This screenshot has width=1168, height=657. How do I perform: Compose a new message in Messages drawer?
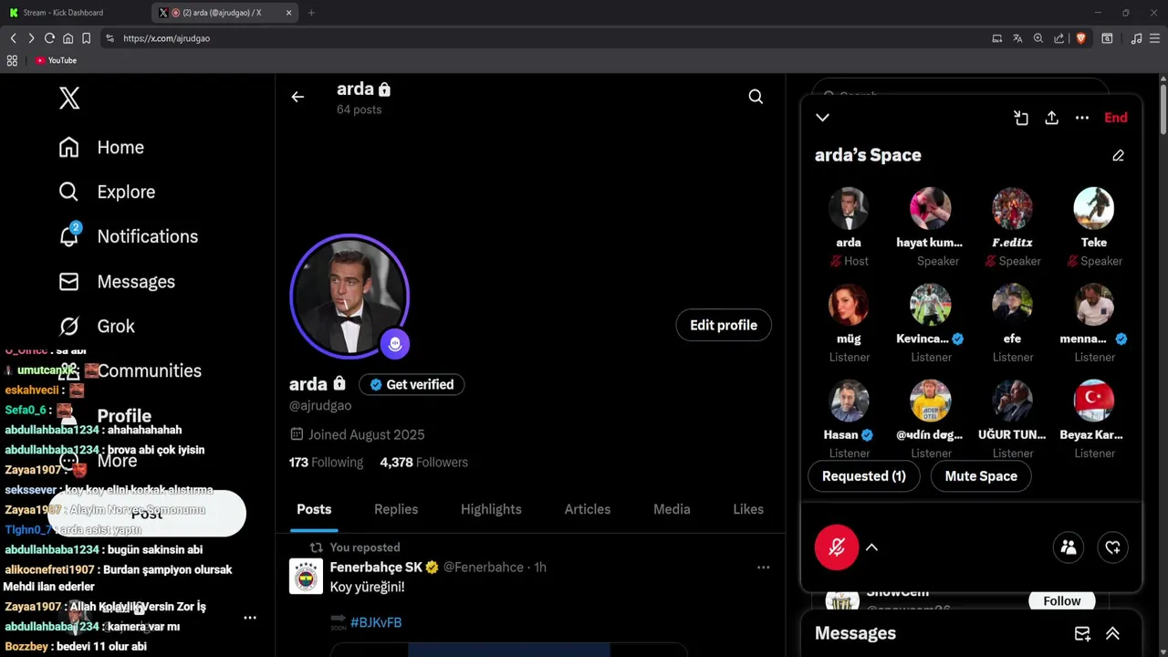(1082, 633)
